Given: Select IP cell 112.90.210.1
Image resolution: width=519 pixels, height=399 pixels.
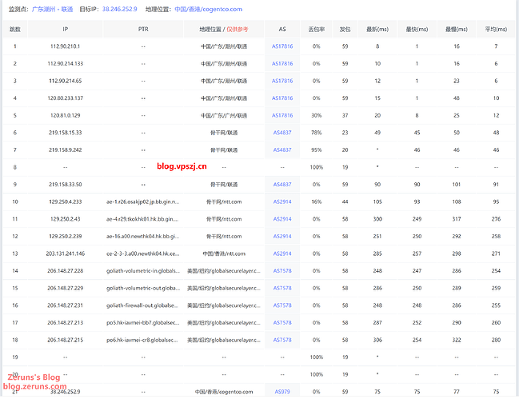Looking at the screenshot, I should 66,46.
